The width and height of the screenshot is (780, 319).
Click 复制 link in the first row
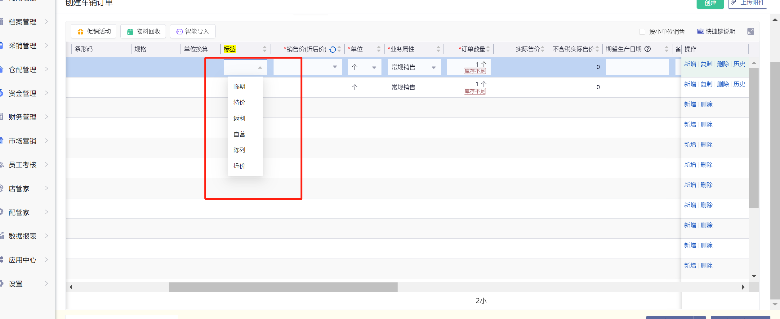point(706,64)
